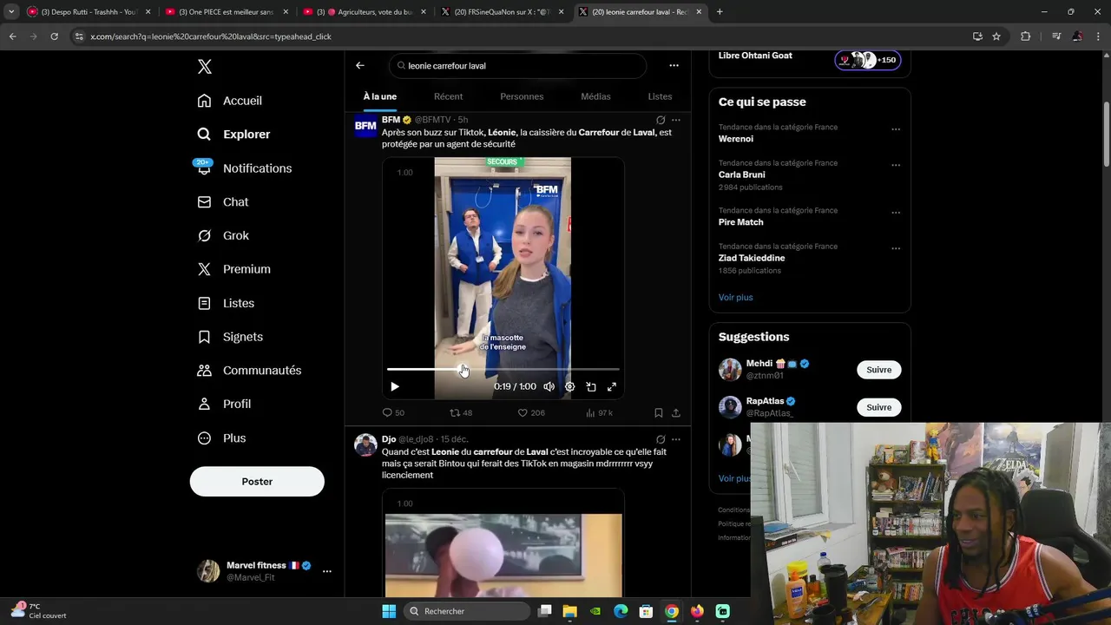Open search options three-dot menu
The width and height of the screenshot is (1111, 625).
(674, 65)
